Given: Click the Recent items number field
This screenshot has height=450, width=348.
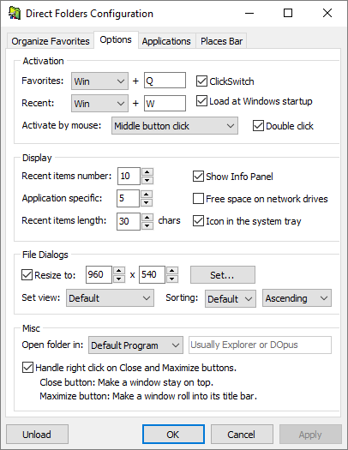Looking at the screenshot, I should tap(129, 176).
